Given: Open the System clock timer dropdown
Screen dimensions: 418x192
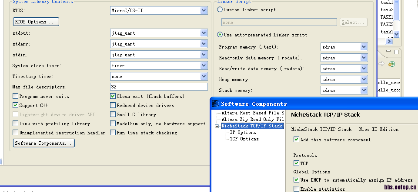Looking at the screenshot, I should pos(204,65).
